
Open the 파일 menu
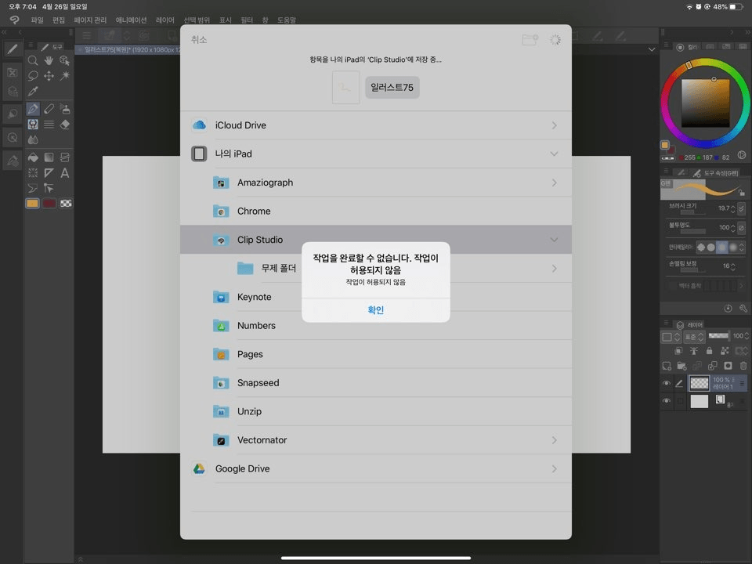click(37, 20)
